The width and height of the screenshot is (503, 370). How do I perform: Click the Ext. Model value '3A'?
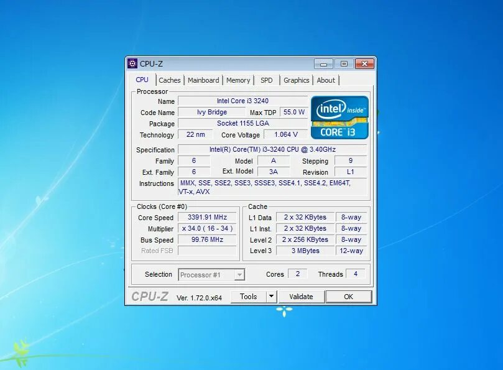tap(274, 172)
